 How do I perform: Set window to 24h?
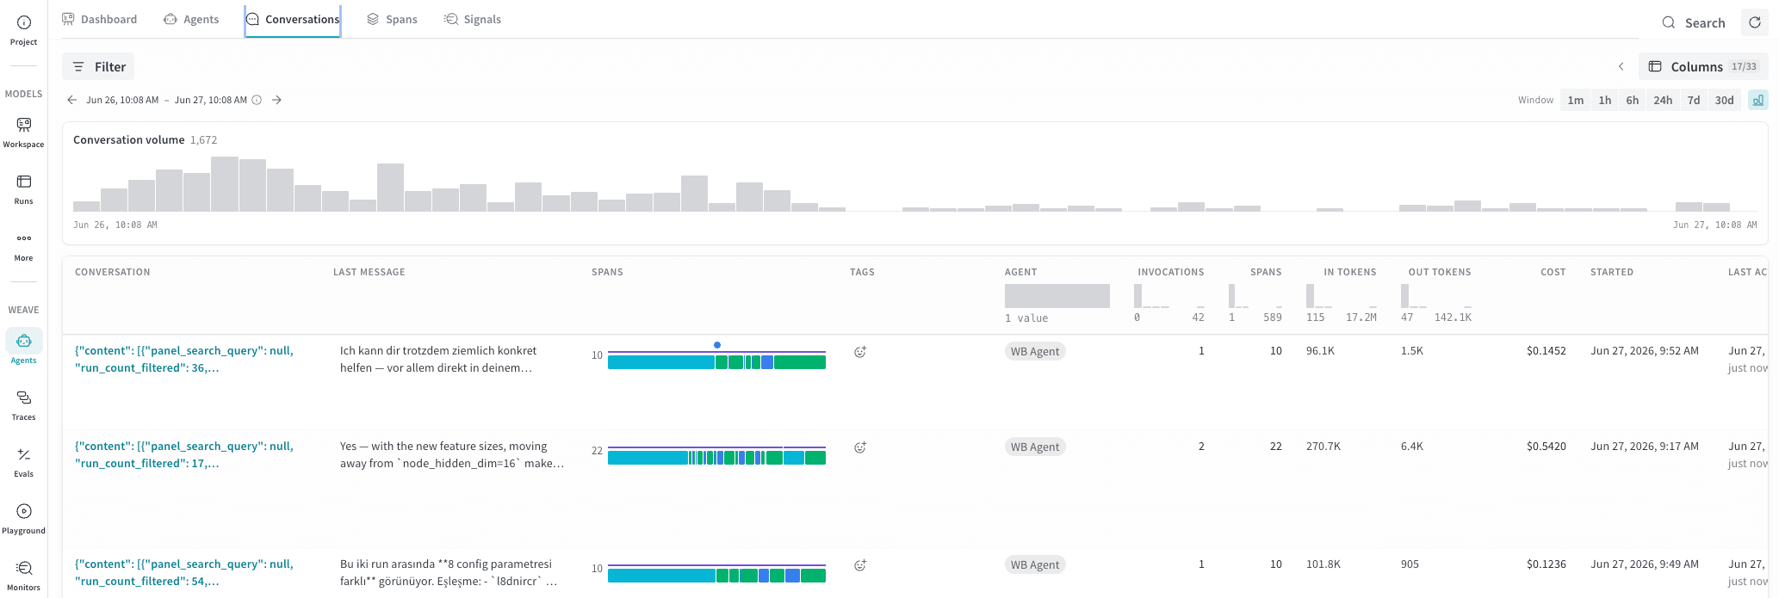pos(1662,100)
